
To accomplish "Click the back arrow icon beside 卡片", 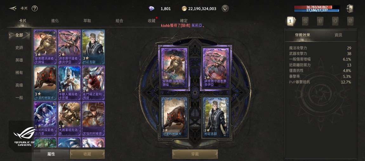I will 13,9.
